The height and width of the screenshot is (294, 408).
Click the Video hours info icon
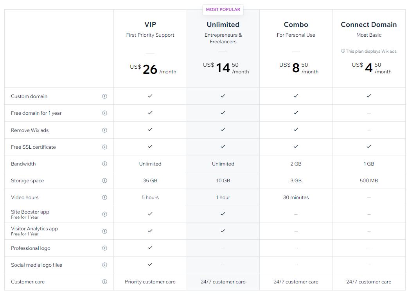[104, 198]
